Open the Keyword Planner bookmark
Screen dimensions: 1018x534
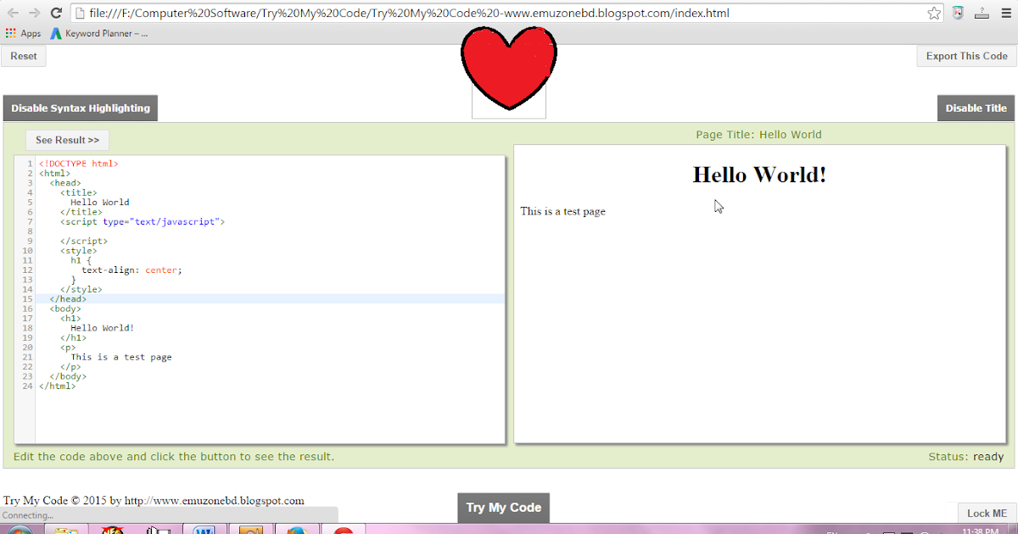click(98, 34)
